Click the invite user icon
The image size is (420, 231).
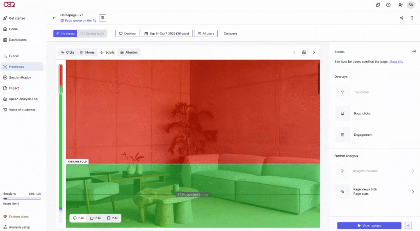(x=400, y=5)
